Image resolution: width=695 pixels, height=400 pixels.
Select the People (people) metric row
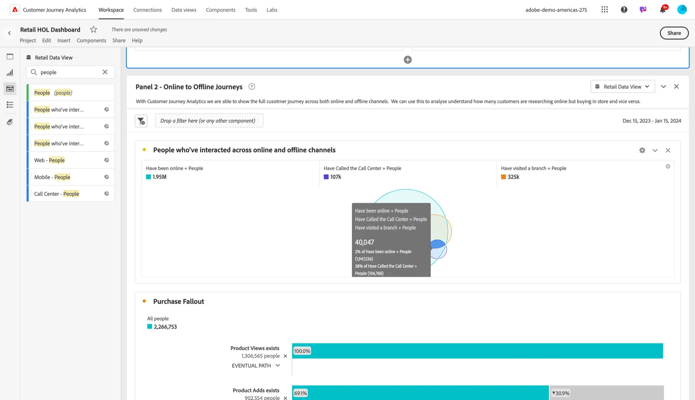point(71,92)
